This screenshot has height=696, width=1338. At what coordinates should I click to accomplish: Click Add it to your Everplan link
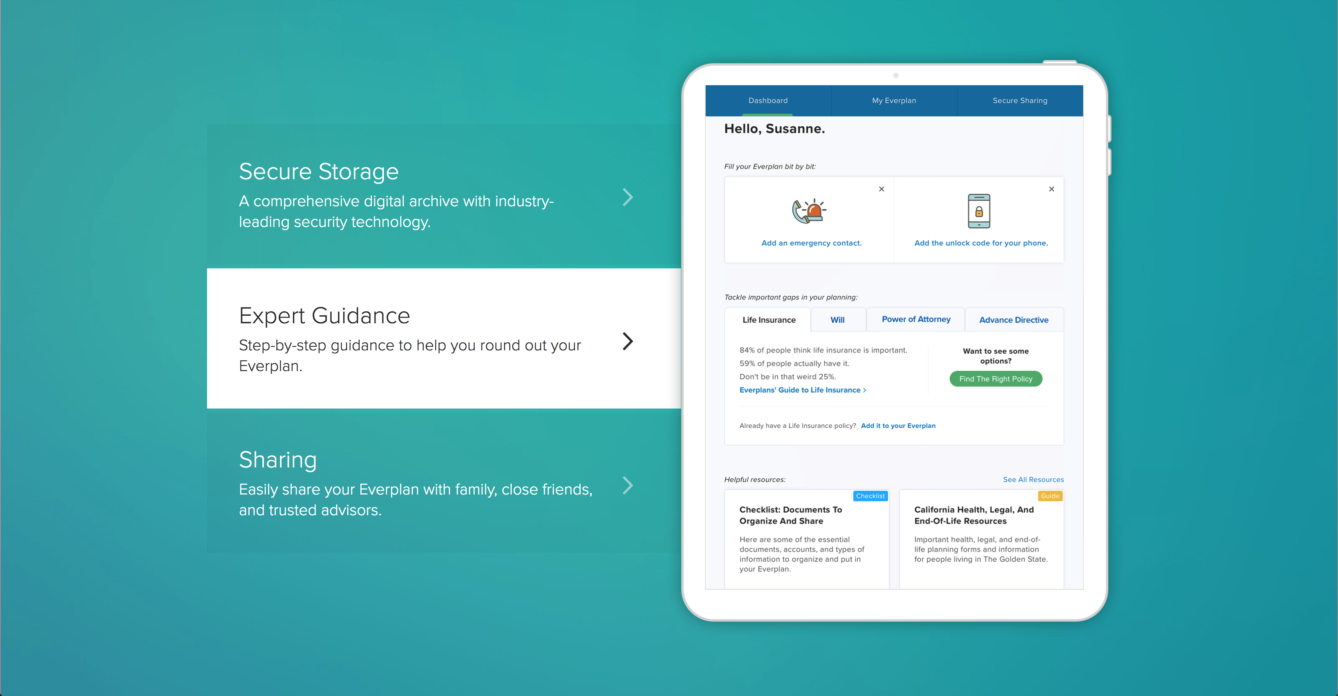898,425
